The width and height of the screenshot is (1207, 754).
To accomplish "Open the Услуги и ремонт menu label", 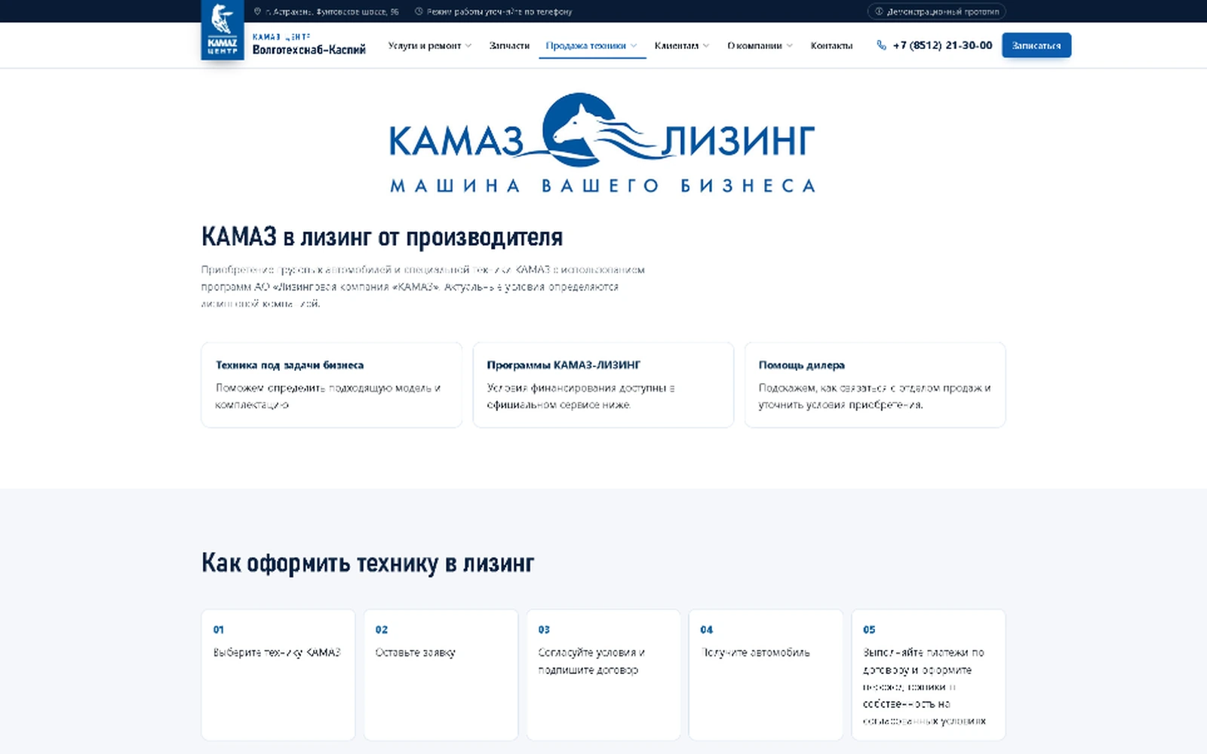I will 424,45.
